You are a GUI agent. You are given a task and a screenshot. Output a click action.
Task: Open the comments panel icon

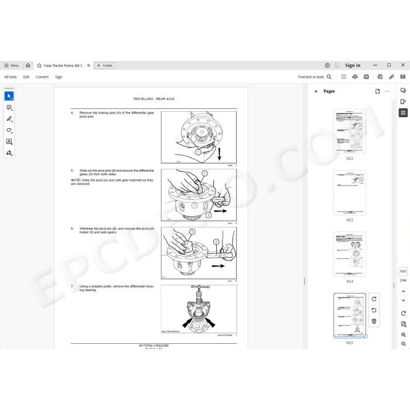coord(403,90)
